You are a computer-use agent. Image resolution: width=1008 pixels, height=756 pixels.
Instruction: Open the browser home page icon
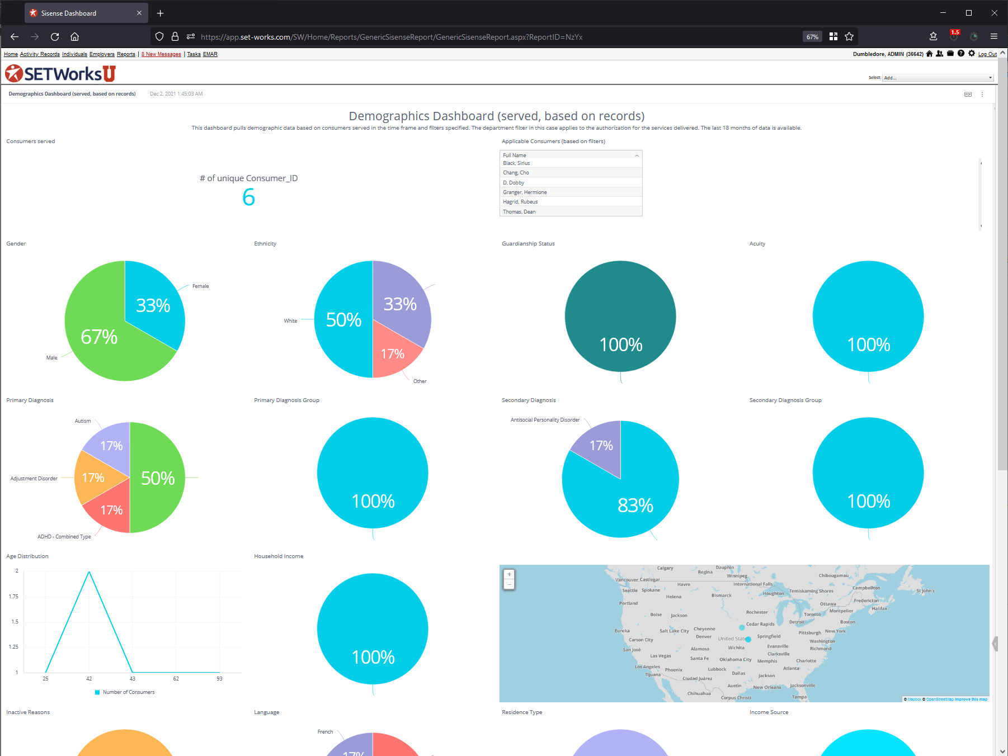pyautogui.click(x=74, y=37)
